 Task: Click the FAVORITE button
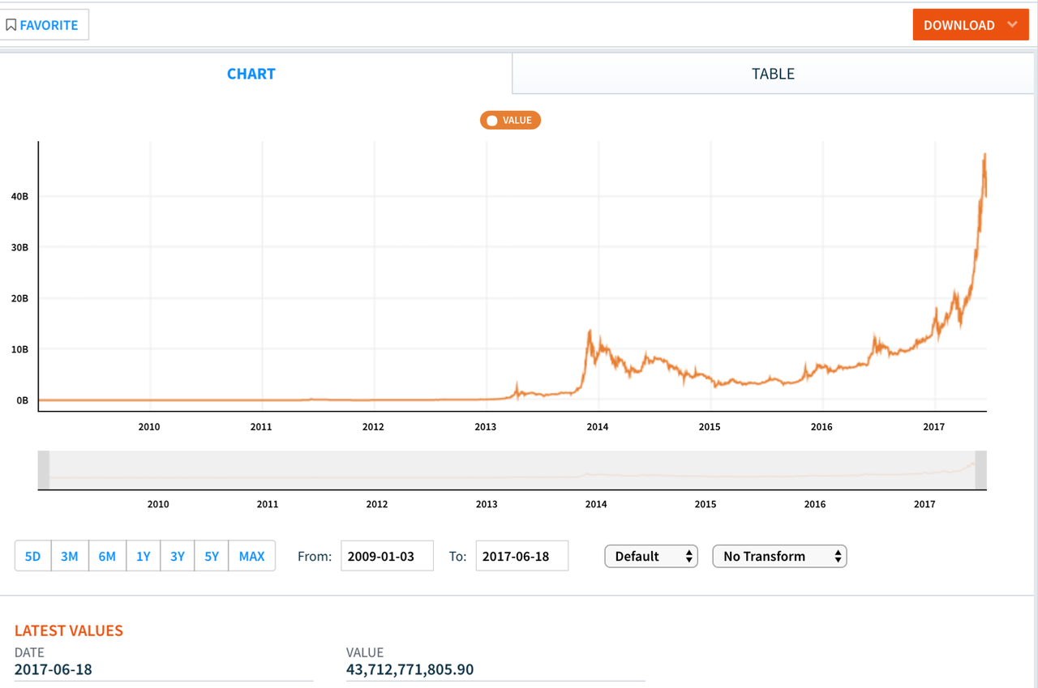44,25
